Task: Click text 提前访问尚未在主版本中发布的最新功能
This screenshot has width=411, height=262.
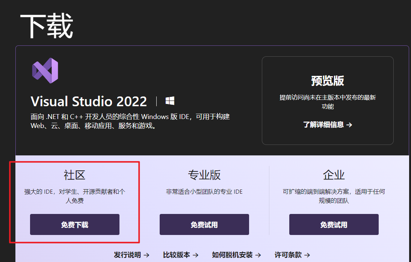Action: [x=328, y=102]
